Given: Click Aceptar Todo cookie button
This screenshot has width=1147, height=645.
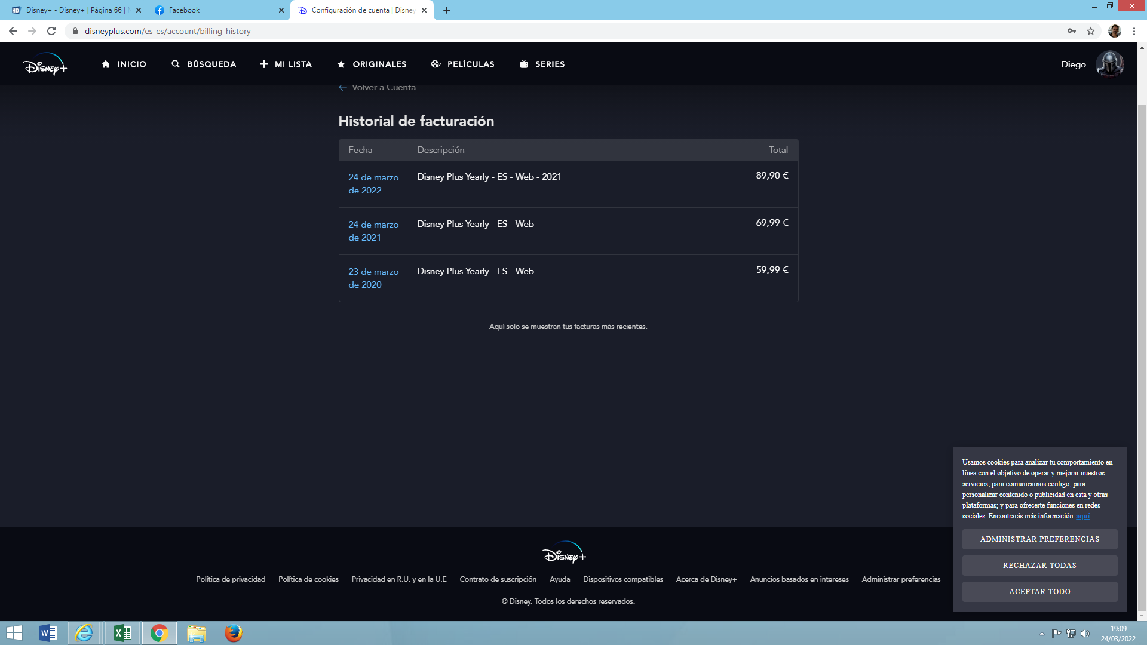Looking at the screenshot, I should click(1039, 592).
